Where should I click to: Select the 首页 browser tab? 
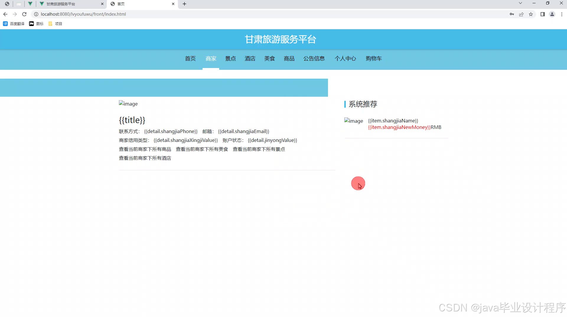pos(142,4)
